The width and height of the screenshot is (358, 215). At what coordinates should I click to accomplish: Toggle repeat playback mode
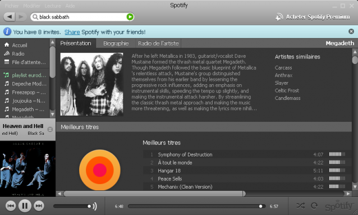coord(314,205)
